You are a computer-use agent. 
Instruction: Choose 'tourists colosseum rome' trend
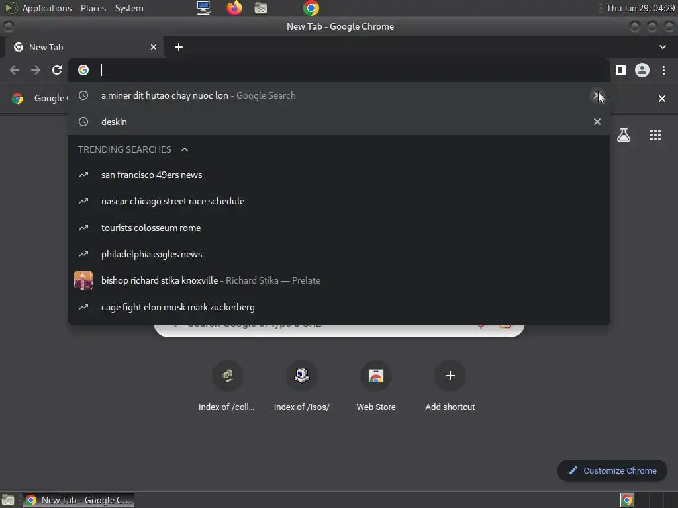click(338, 228)
